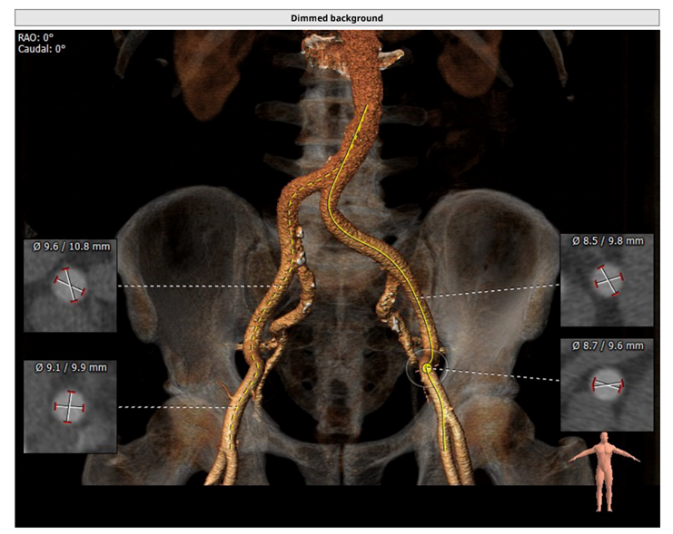The image size is (673, 534).
Task: Click the Ø 8.5 / 9.8 mm diameter label
Action: click(x=608, y=241)
